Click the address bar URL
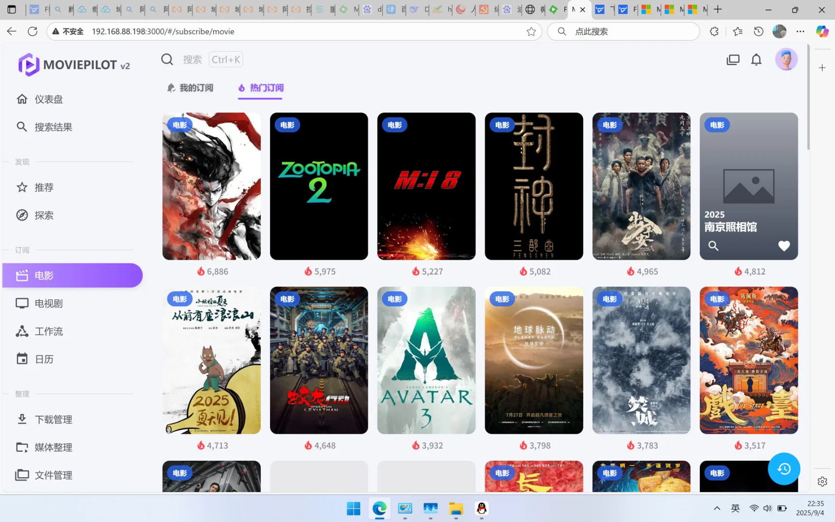 [x=163, y=31]
